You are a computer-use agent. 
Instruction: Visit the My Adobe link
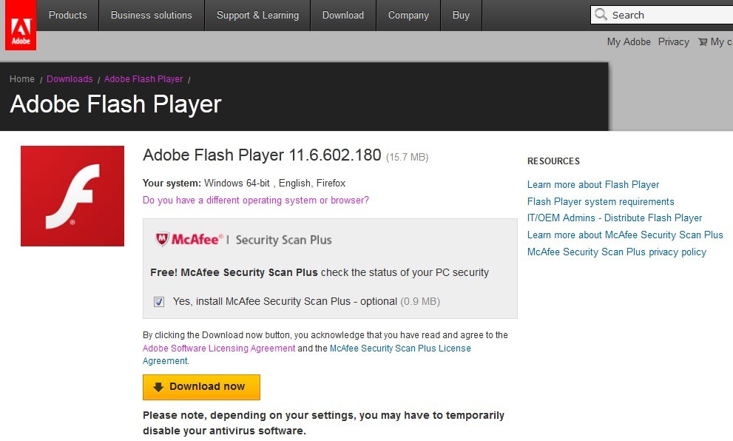click(x=629, y=42)
